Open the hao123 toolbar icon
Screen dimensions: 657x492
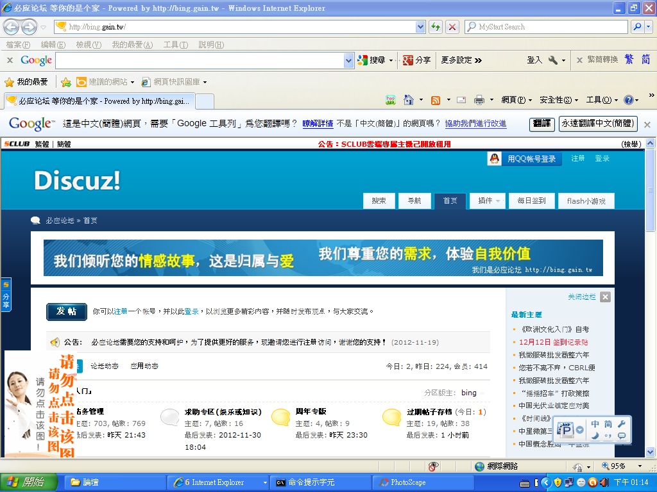(391, 100)
